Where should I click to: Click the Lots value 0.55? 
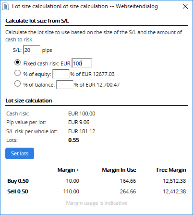[x=73, y=140]
